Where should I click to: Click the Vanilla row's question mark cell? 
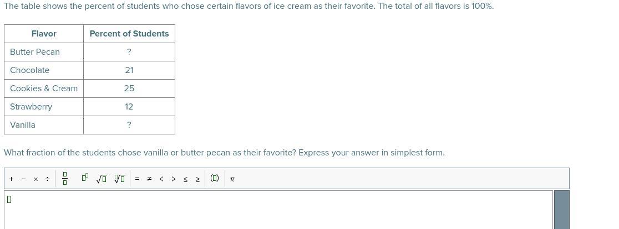(x=129, y=125)
